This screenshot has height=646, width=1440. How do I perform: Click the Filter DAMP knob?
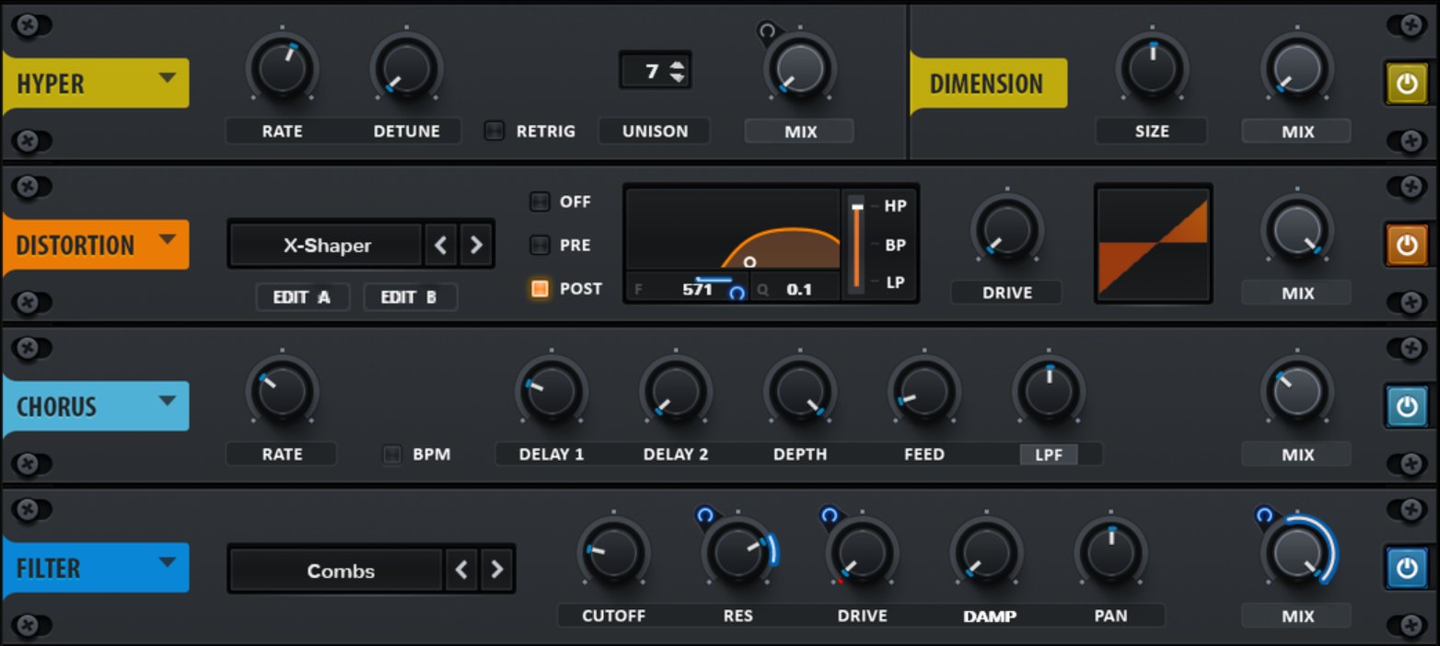986,553
